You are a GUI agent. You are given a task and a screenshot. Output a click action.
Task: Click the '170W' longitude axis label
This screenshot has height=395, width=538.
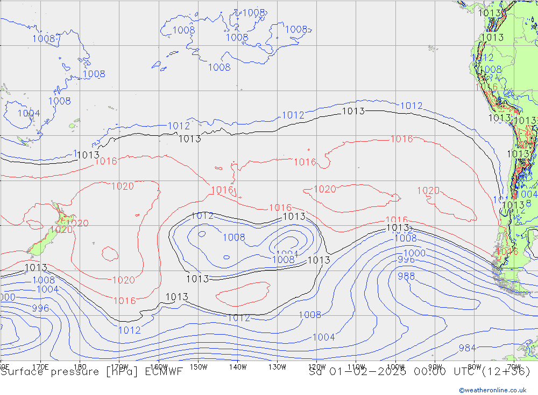click(119, 366)
